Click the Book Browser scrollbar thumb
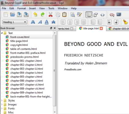This screenshot has height=114, width=129. point(54,70)
